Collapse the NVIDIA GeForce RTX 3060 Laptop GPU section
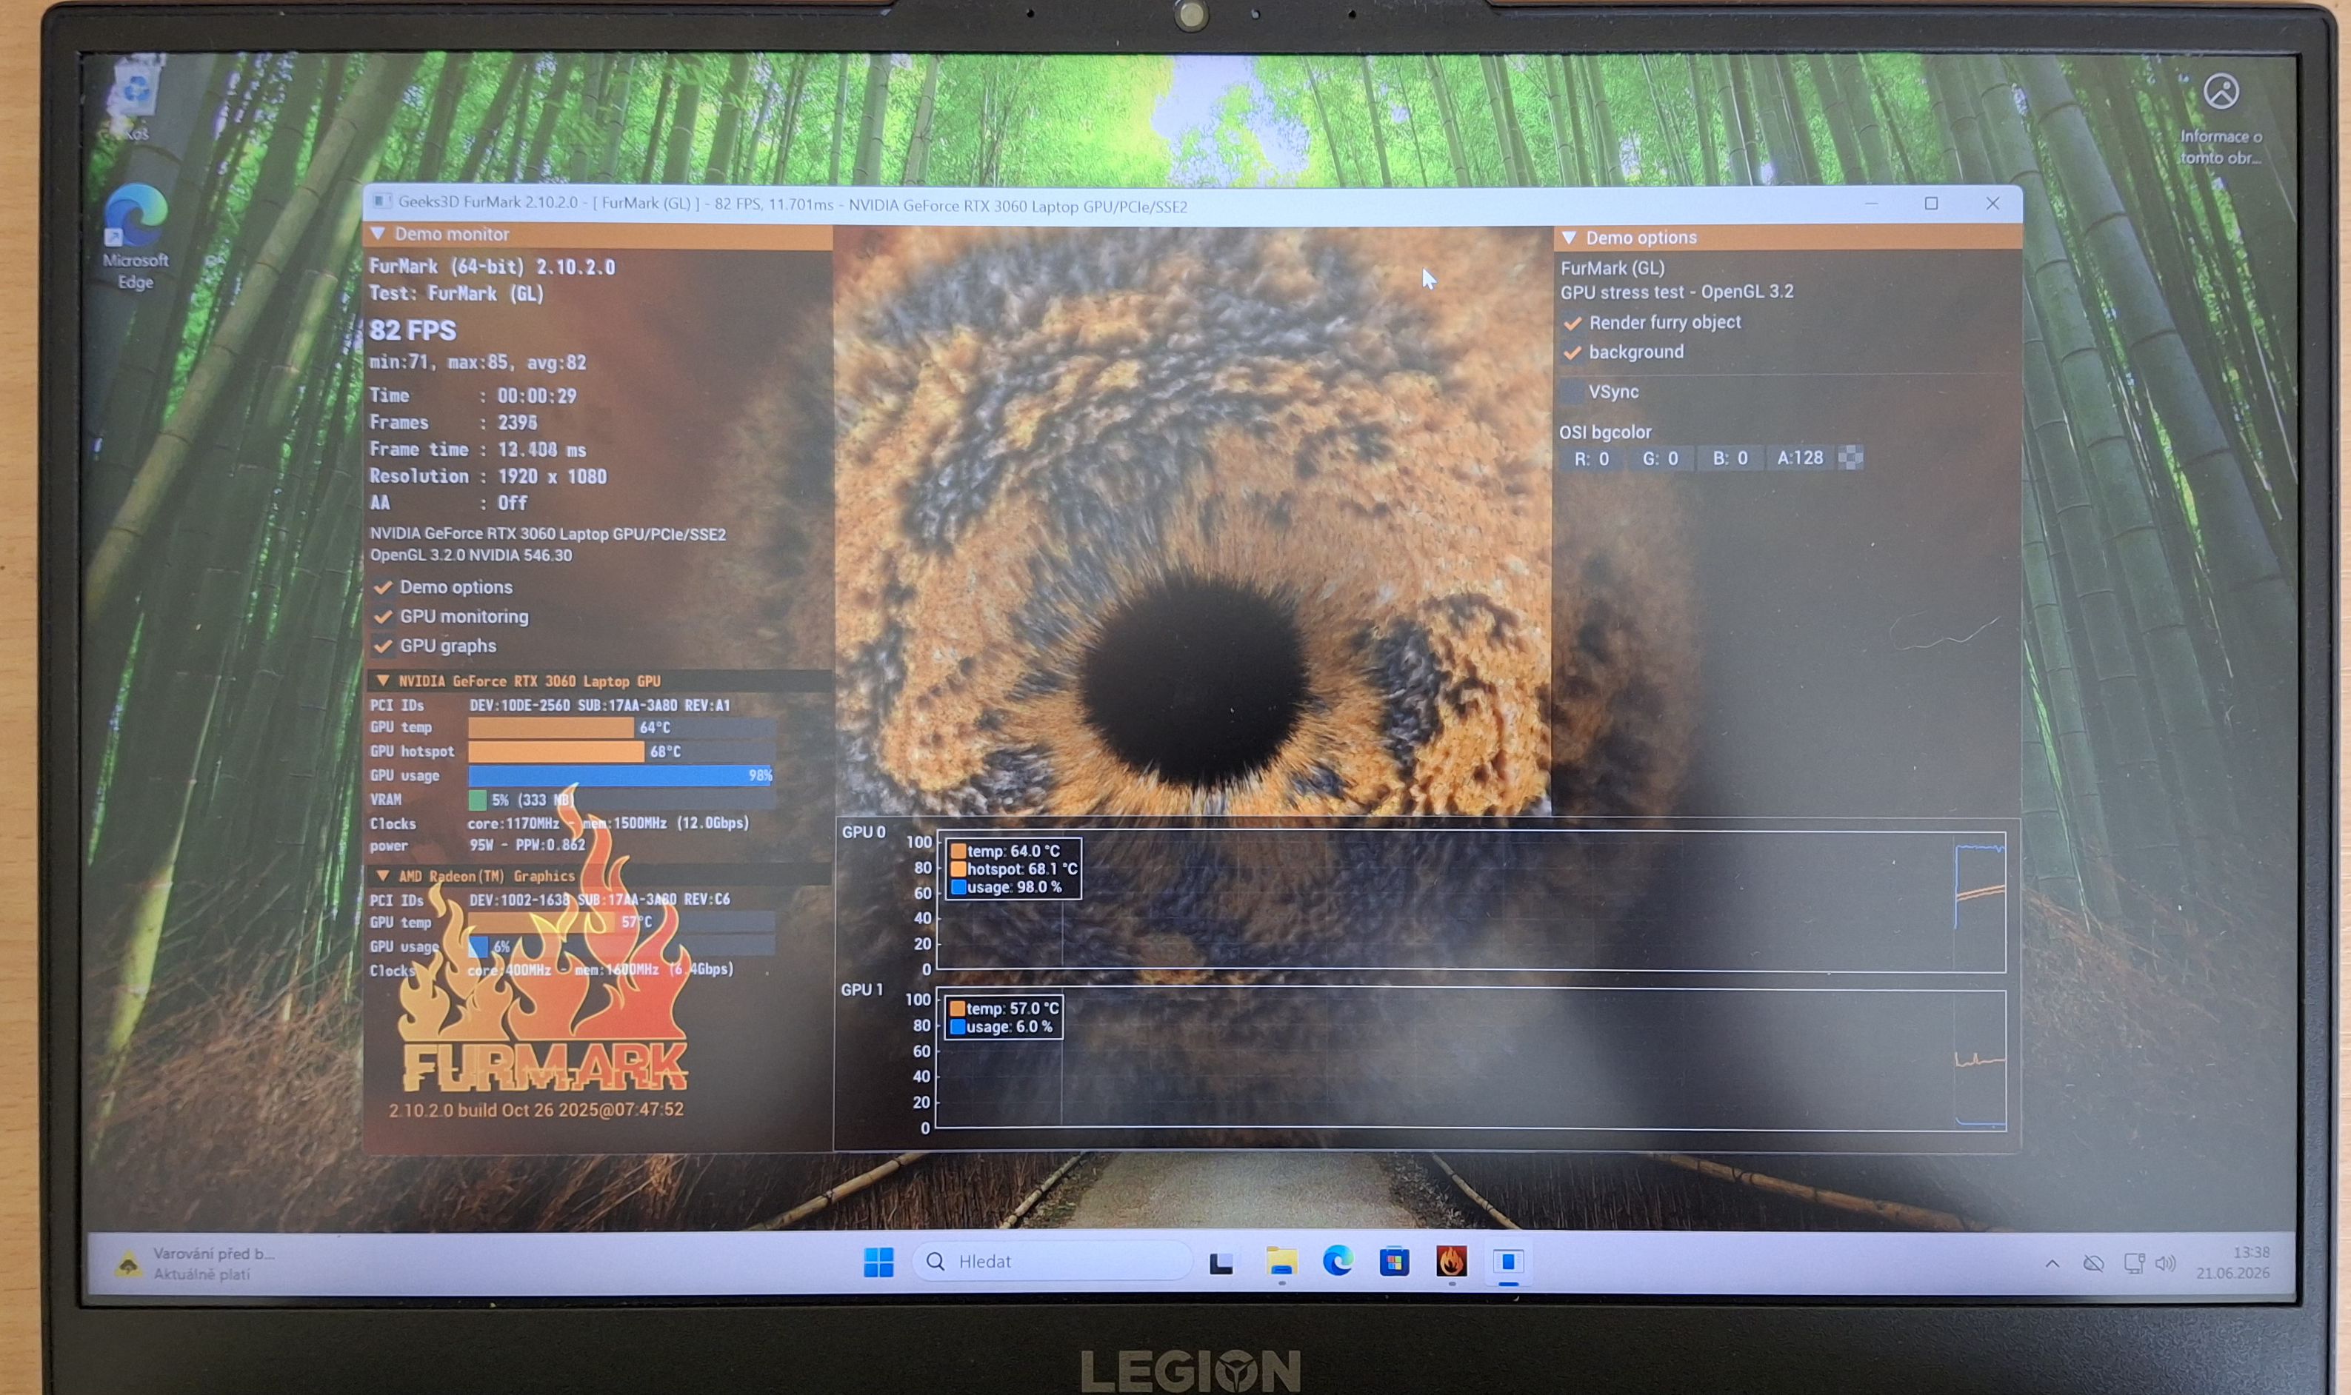The image size is (2351, 1395). coord(383,680)
